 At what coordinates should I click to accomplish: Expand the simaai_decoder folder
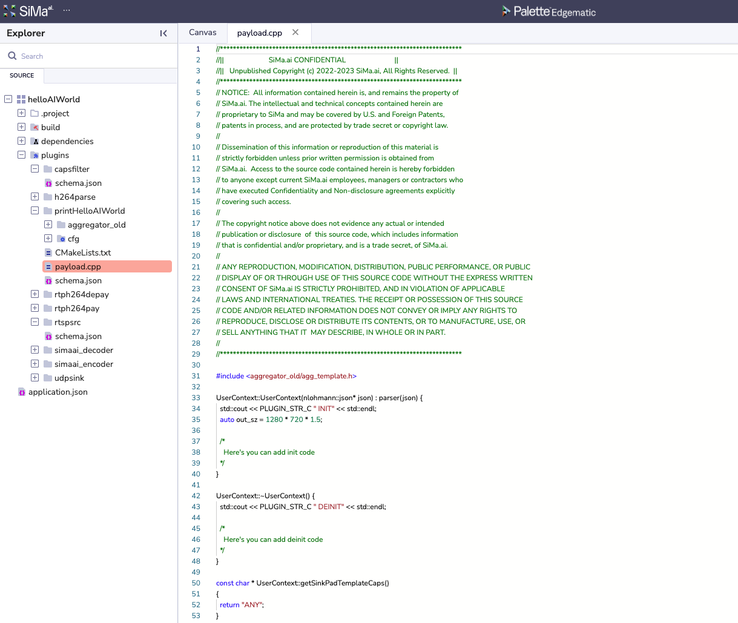(35, 350)
